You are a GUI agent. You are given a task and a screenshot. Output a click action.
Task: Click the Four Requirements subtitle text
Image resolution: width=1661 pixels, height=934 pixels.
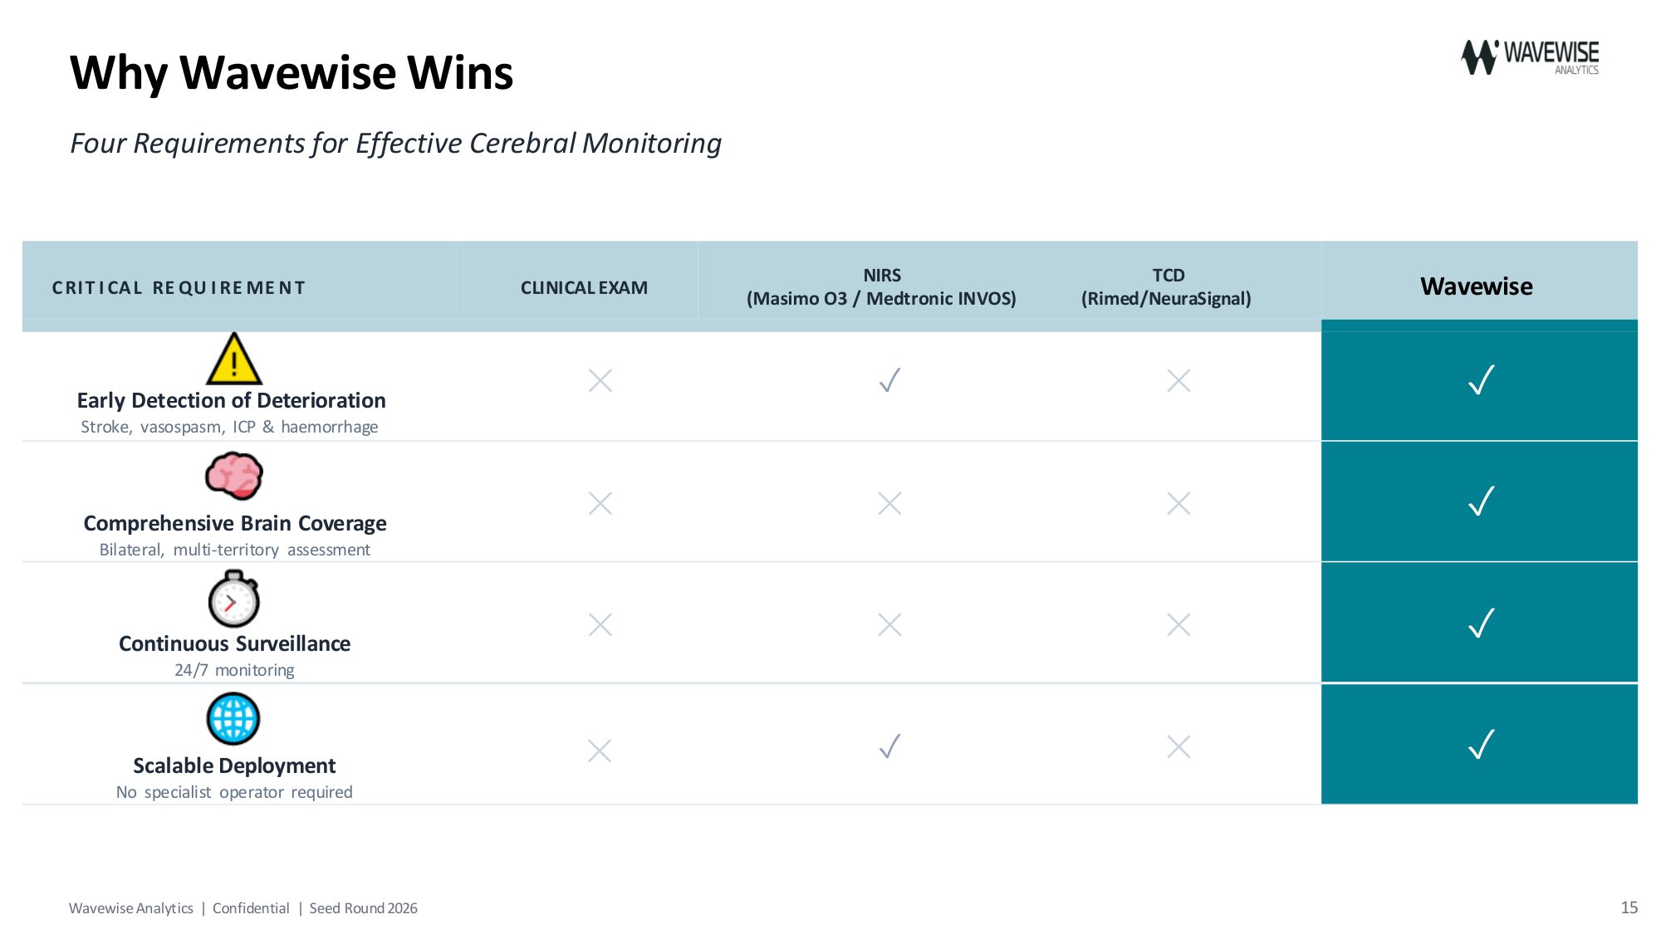pyautogui.click(x=395, y=143)
